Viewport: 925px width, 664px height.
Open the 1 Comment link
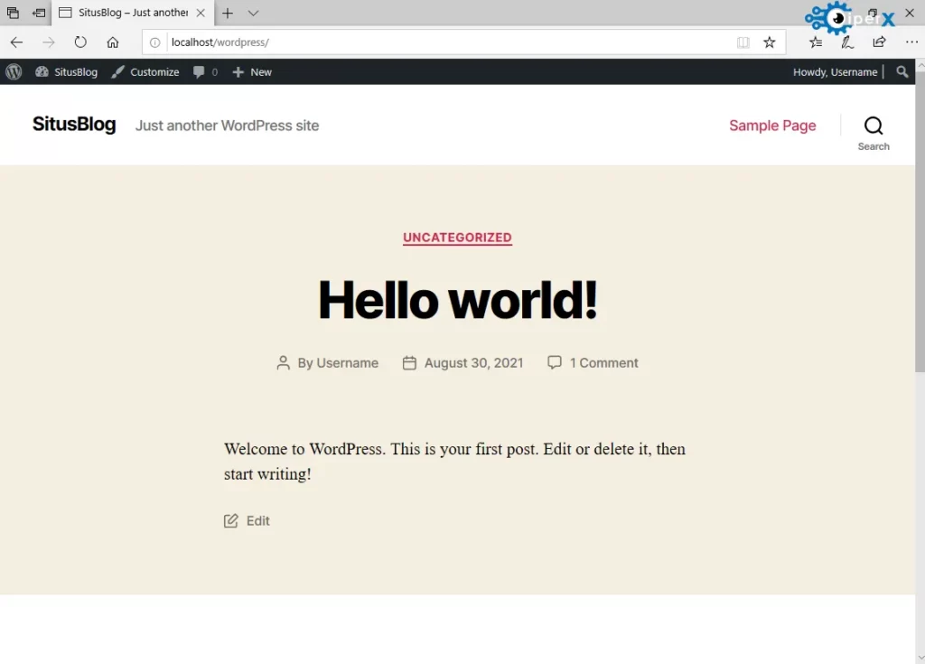pos(603,363)
